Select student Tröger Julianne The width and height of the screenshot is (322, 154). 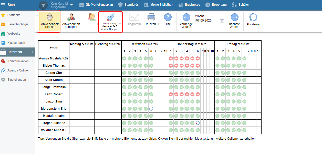54,123
